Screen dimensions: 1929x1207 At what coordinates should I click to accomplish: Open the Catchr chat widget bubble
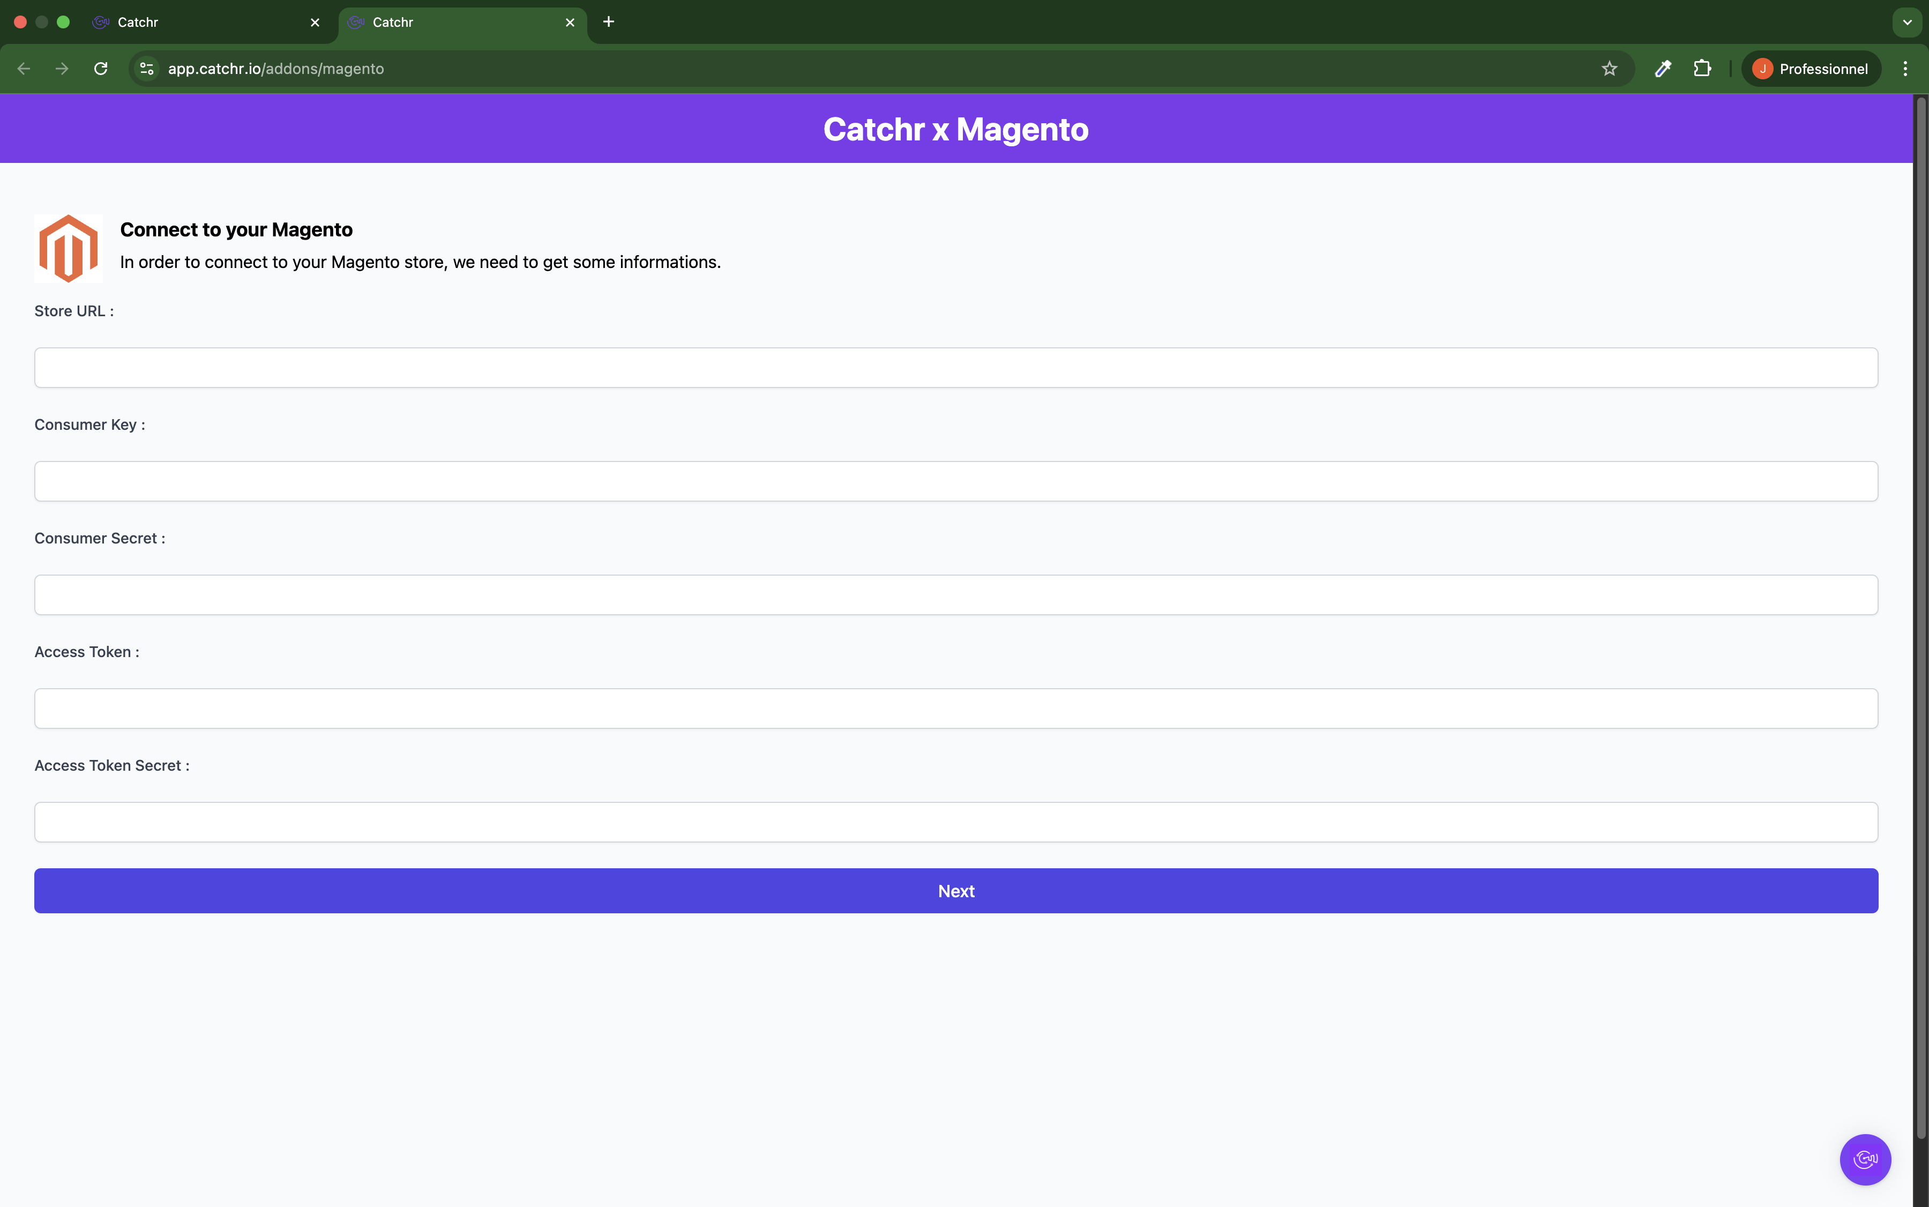point(1865,1159)
